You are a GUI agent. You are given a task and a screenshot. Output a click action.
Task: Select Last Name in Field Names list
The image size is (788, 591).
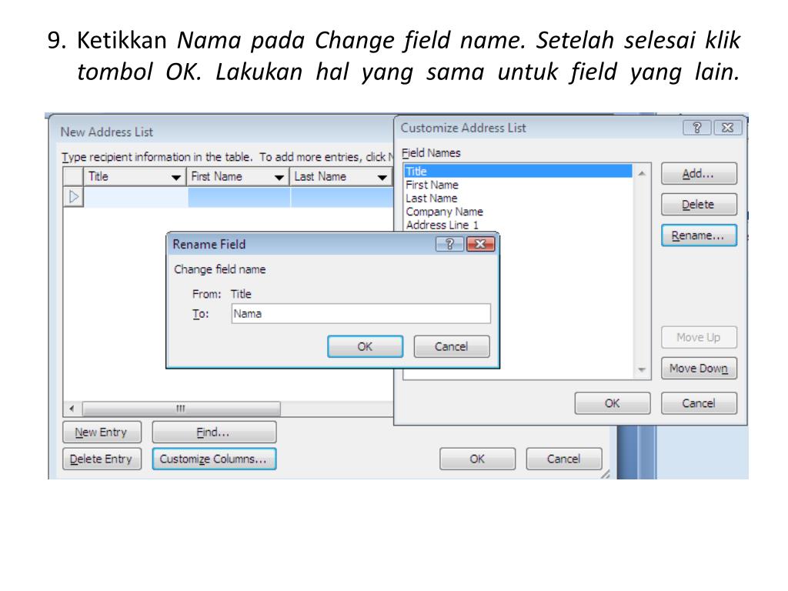click(x=518, y=198)
